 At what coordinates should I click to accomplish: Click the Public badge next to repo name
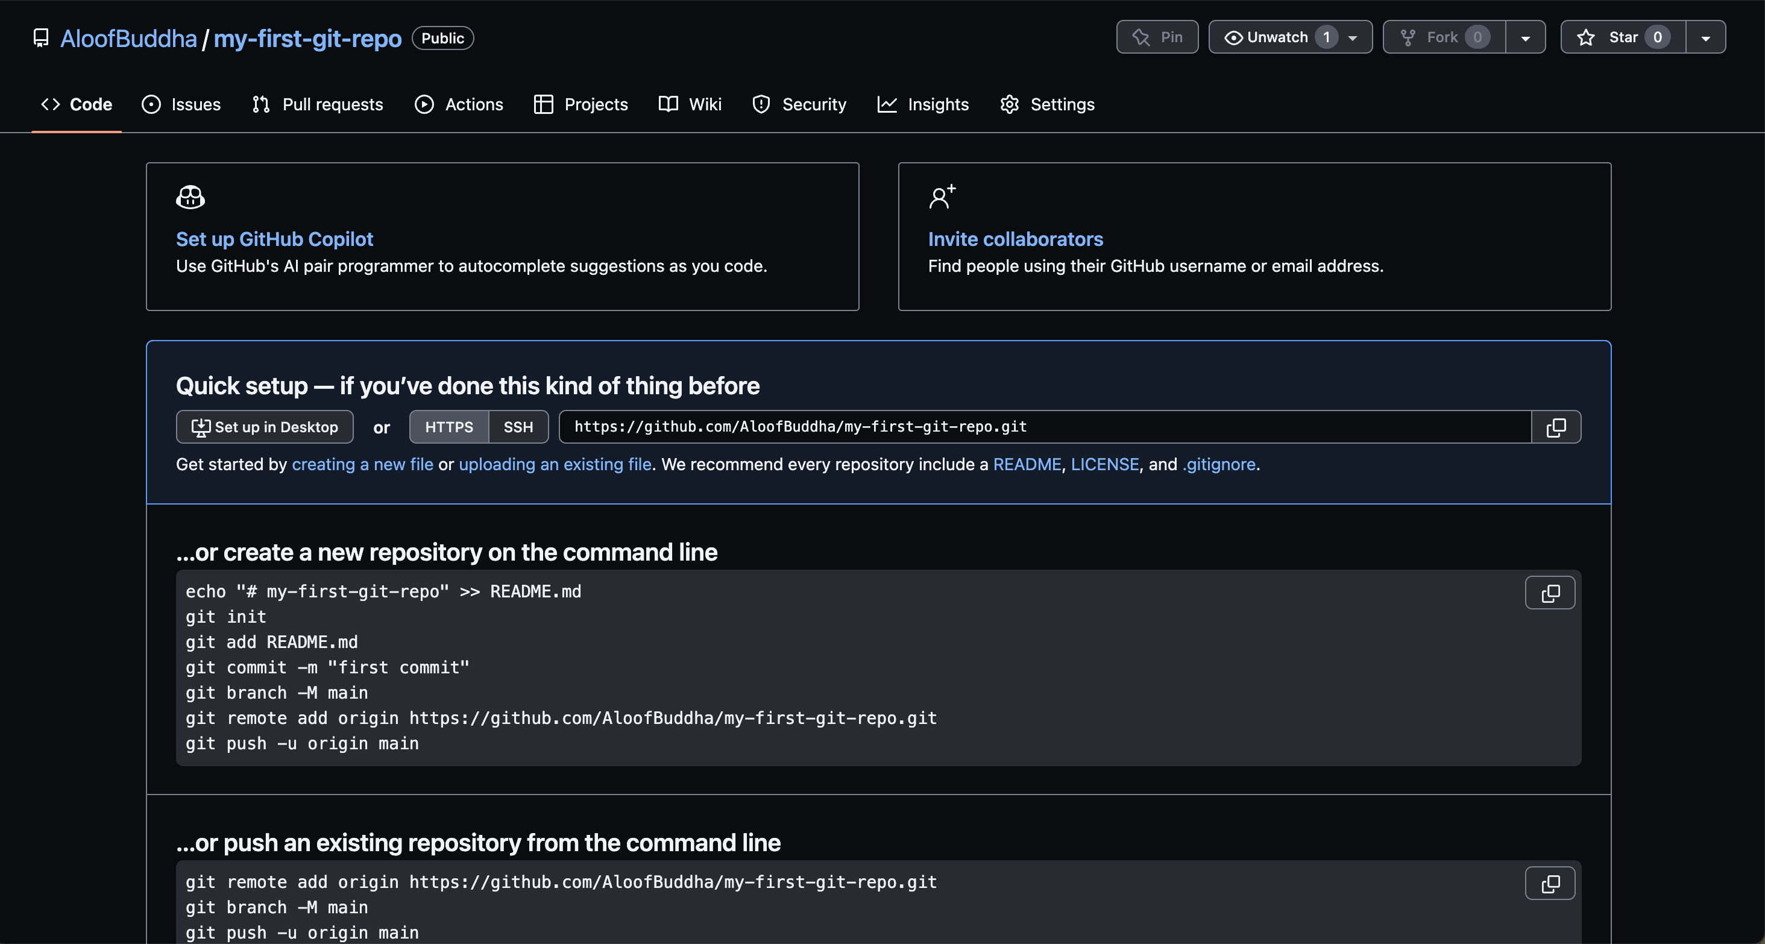442,38
